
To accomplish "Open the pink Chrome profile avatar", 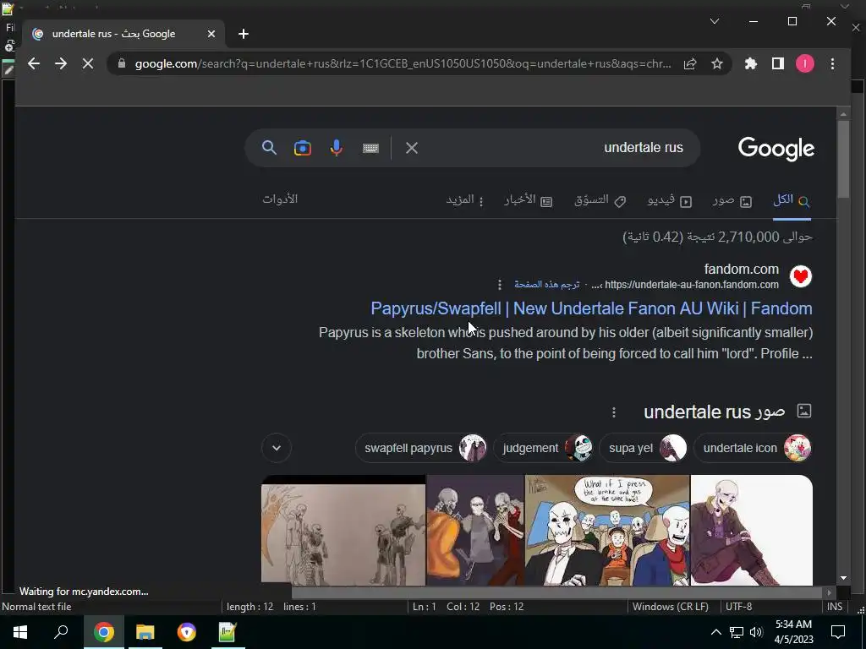I will click(805, 63).
